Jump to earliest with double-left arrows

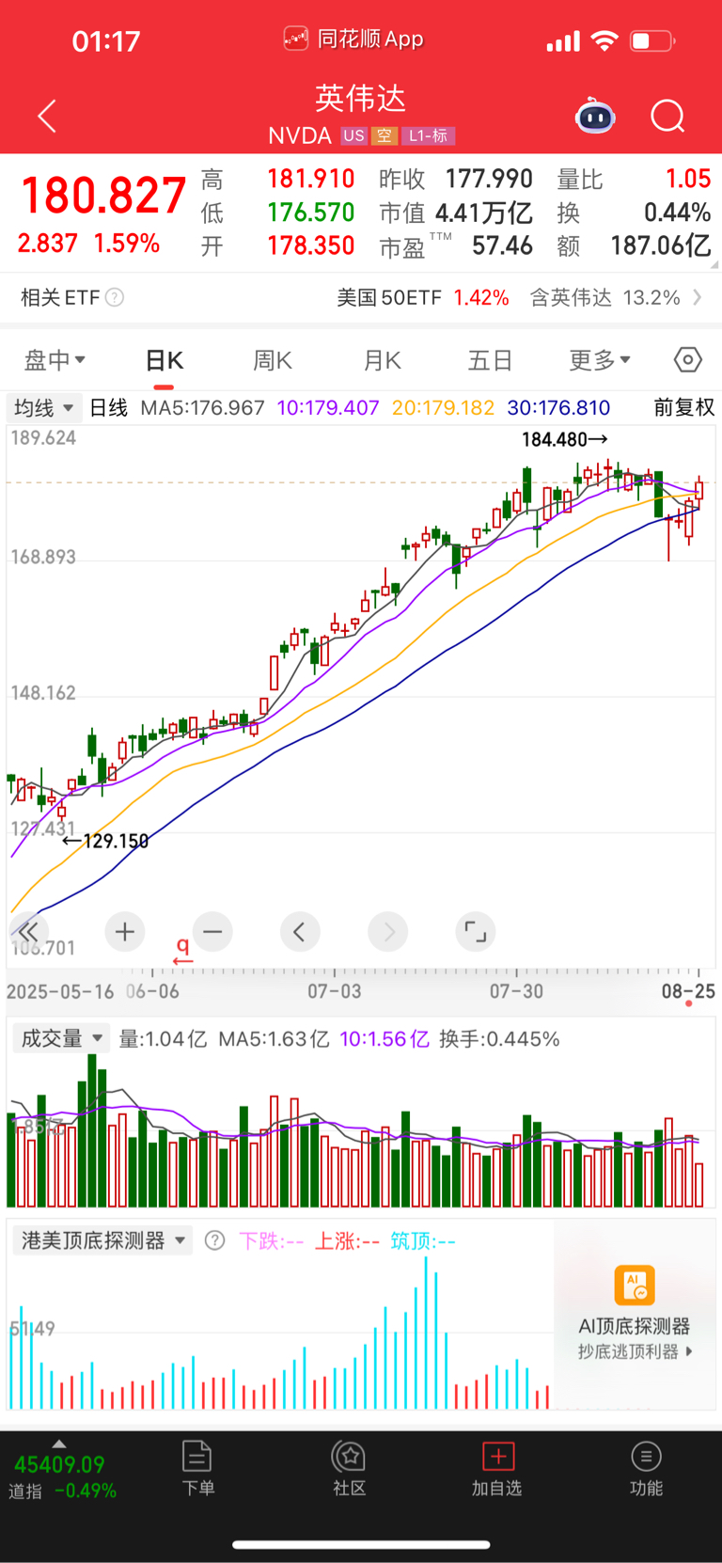coord(28,932)
